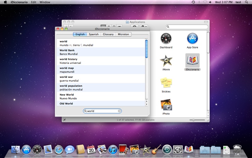Select the Microton tab

pyautogui.click(x=123, y=34)
